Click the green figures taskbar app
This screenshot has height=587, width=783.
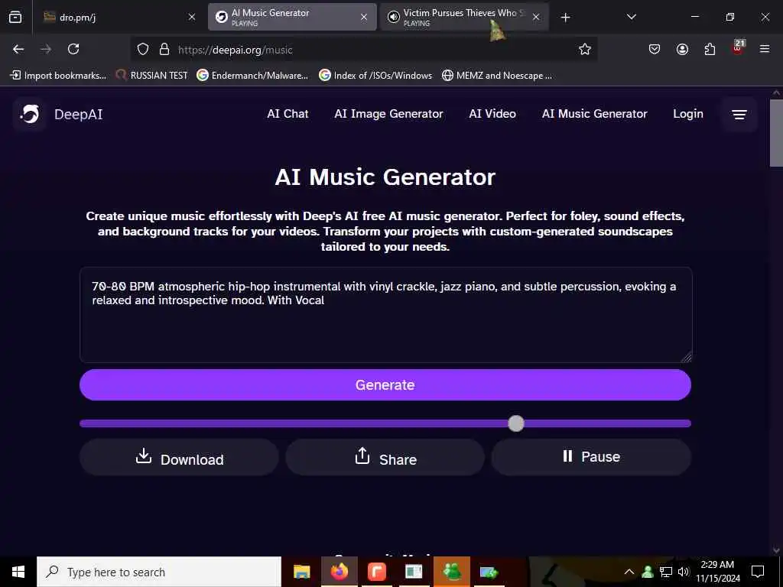pos(452,572)
